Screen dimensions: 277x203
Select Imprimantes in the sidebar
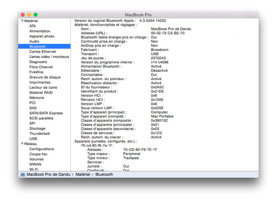(x=40, y=82)
